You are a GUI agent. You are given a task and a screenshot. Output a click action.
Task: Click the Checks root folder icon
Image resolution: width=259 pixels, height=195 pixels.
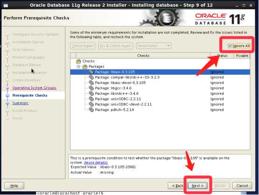tap(78, 61)
